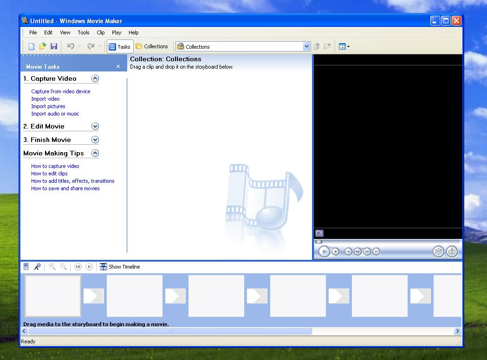Open the Tools menu

[x=83, y=32]
